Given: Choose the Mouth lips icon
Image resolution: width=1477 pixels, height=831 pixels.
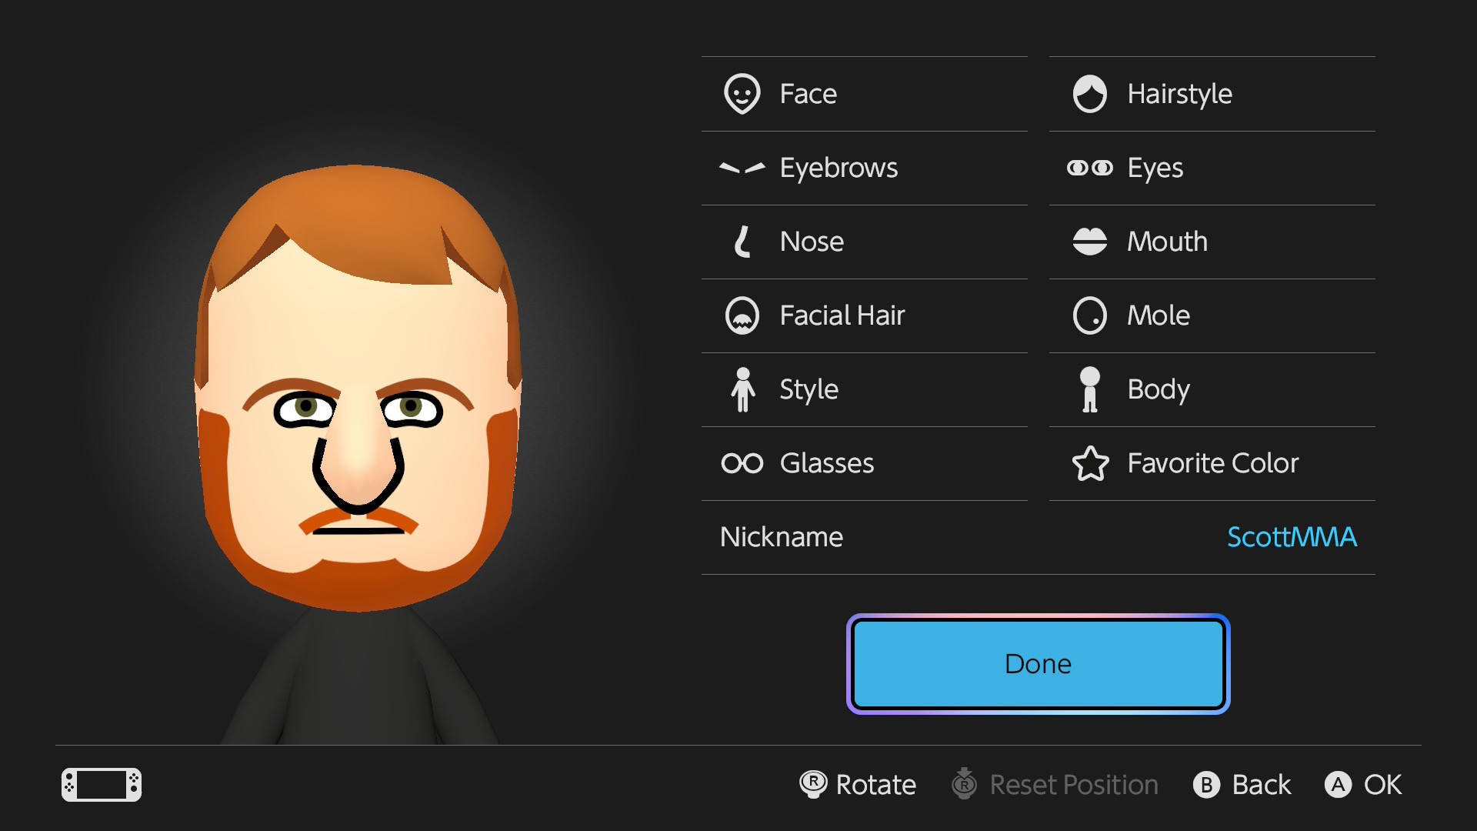Looking at the screenshot, I should [x=1089, y=242].
